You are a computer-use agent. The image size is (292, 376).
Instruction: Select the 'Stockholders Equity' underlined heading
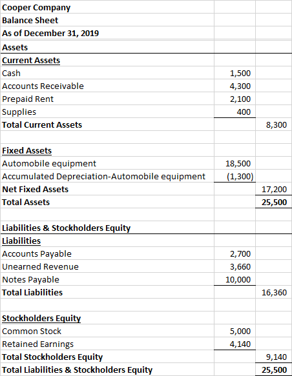41,318
